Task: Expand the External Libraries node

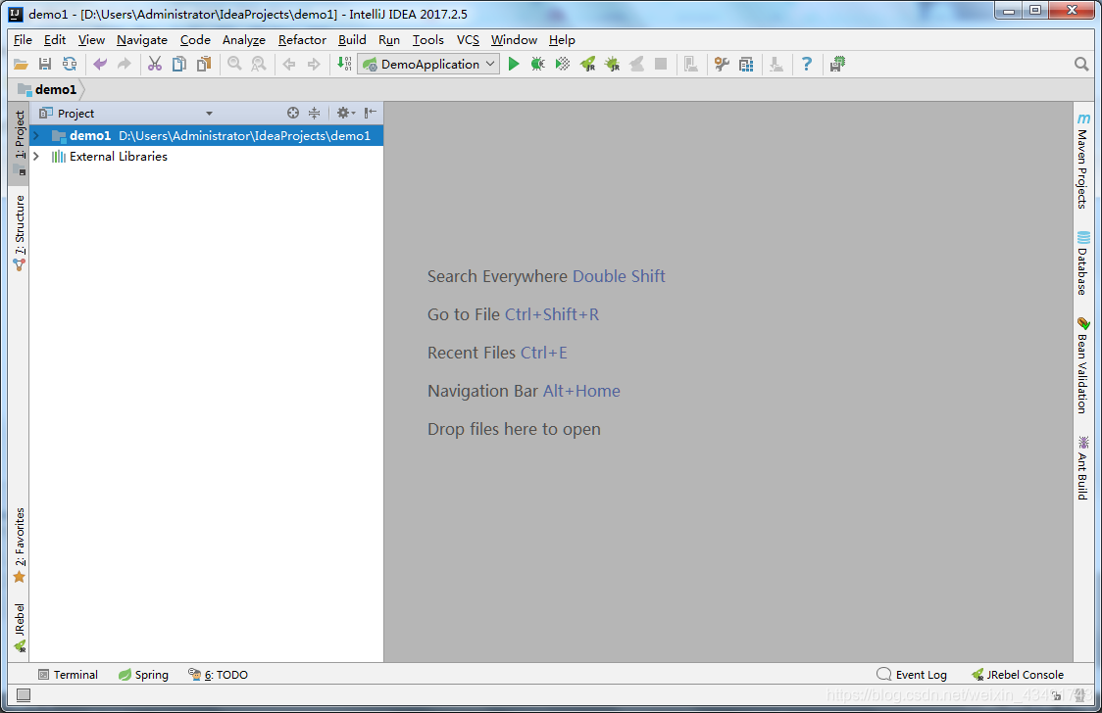Action: coord(36,157)
